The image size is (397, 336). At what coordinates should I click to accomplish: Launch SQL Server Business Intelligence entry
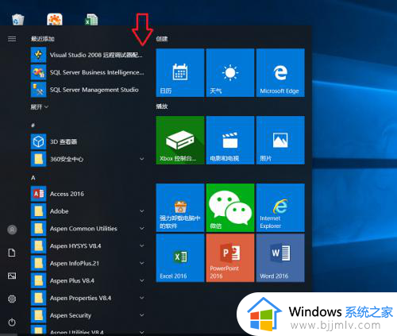(x=87, y=72)
